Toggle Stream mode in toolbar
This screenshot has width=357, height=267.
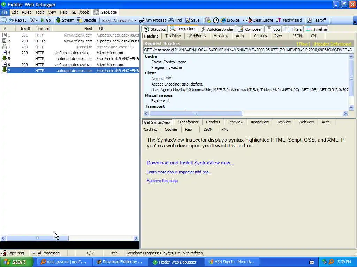coord(65,20)
